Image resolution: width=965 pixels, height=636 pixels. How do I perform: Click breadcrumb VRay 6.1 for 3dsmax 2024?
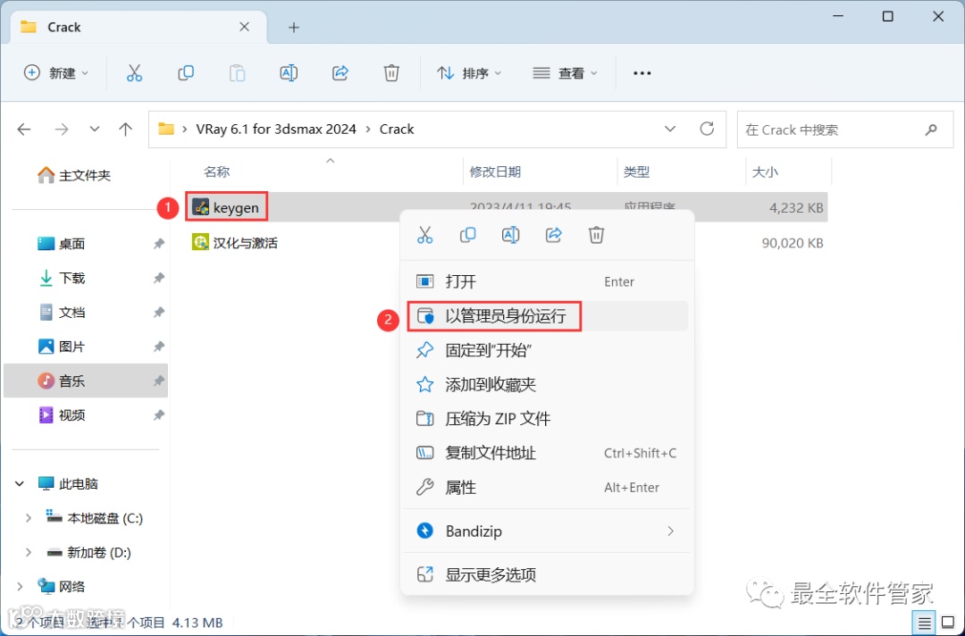tap(276, 130)
